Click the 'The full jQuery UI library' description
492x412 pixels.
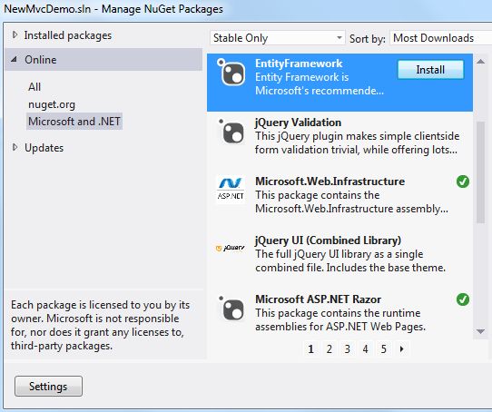coord(350,260)
